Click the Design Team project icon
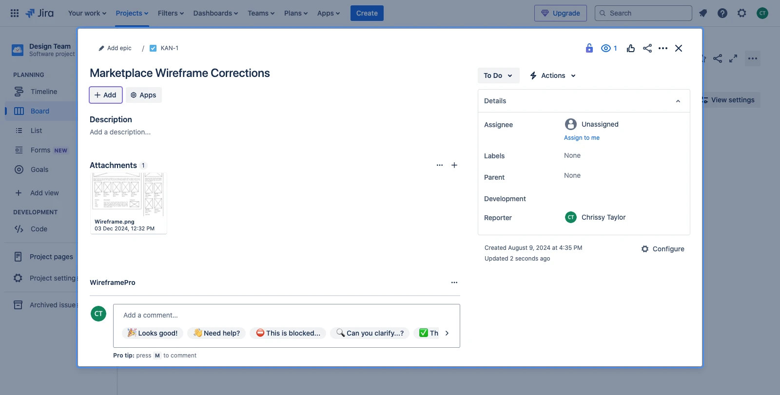780x395 pixels. tap(18, 50)
